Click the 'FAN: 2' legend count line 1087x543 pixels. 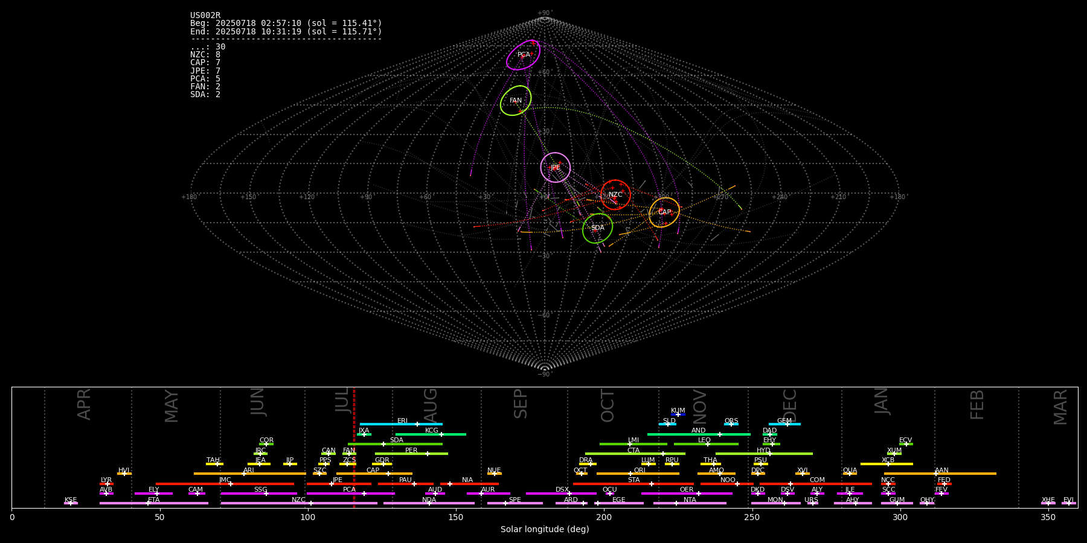coord(205,87)
